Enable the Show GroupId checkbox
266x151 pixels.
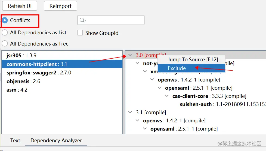[x=80, y=33]
